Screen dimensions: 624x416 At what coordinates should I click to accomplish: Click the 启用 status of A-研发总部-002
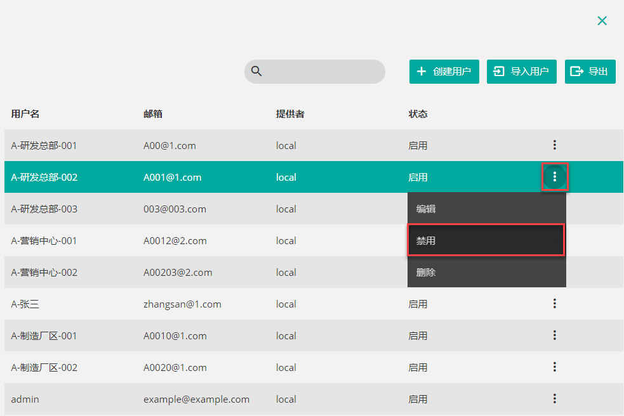coord(418,178)
